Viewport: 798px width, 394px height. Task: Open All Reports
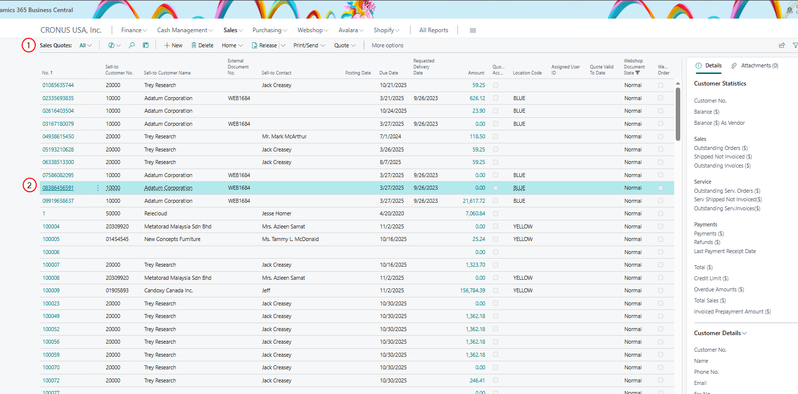coord(434,30)
